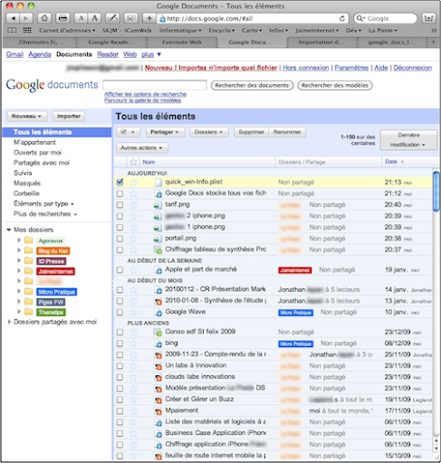Star the quick_win-Info.plist file

[133, 182]
